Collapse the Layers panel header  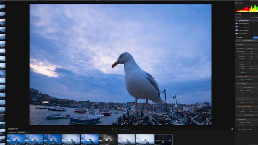239,14
